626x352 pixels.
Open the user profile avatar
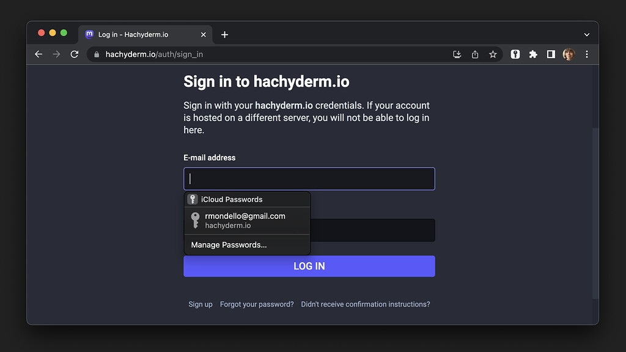coord(569,54)
